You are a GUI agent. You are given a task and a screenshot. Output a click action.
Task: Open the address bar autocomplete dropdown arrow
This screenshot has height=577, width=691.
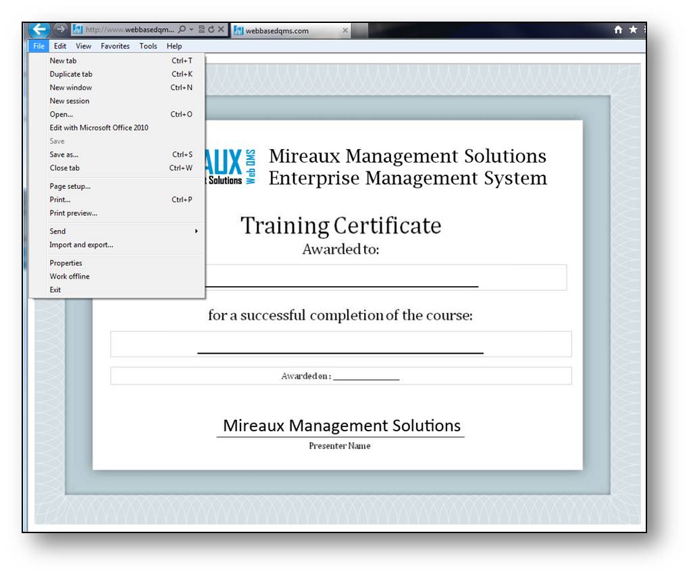coord(192,30)
